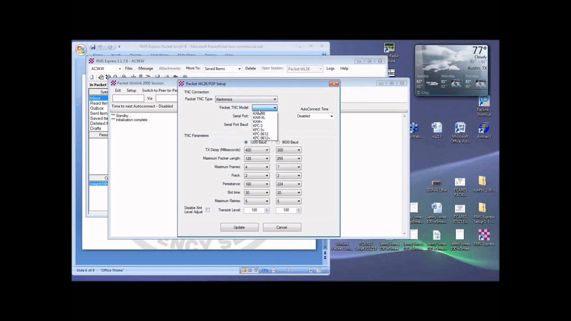Click the weather gadget on desktop

[x=451, y=70]
